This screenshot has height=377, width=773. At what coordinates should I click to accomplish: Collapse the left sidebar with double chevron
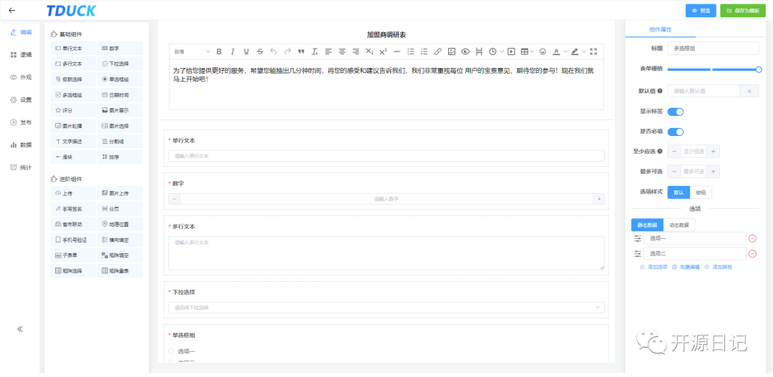(x=20, y=329)
